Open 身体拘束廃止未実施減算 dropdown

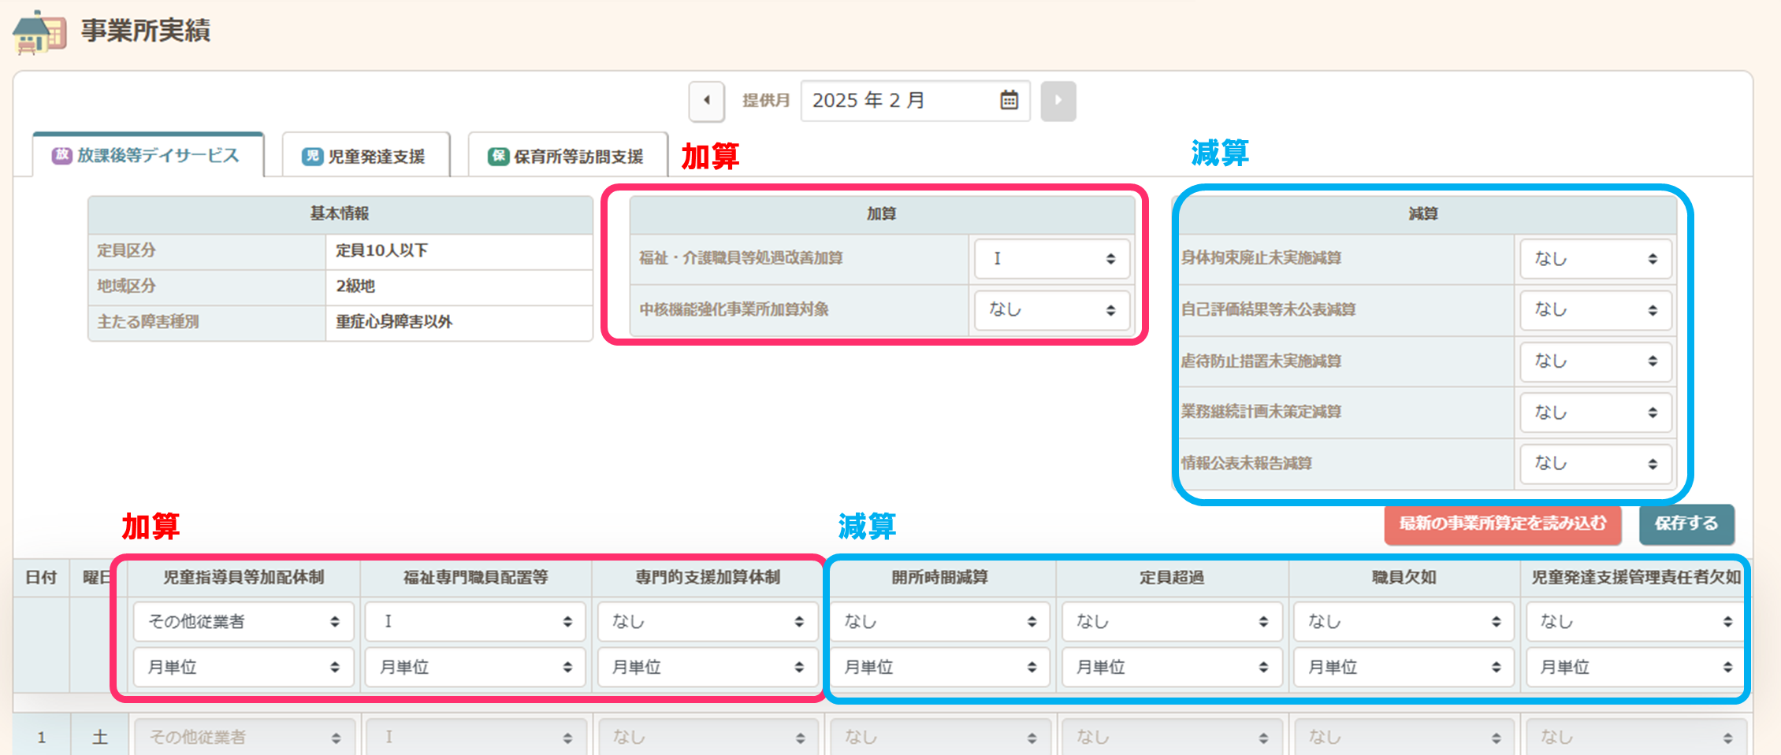1595,259
